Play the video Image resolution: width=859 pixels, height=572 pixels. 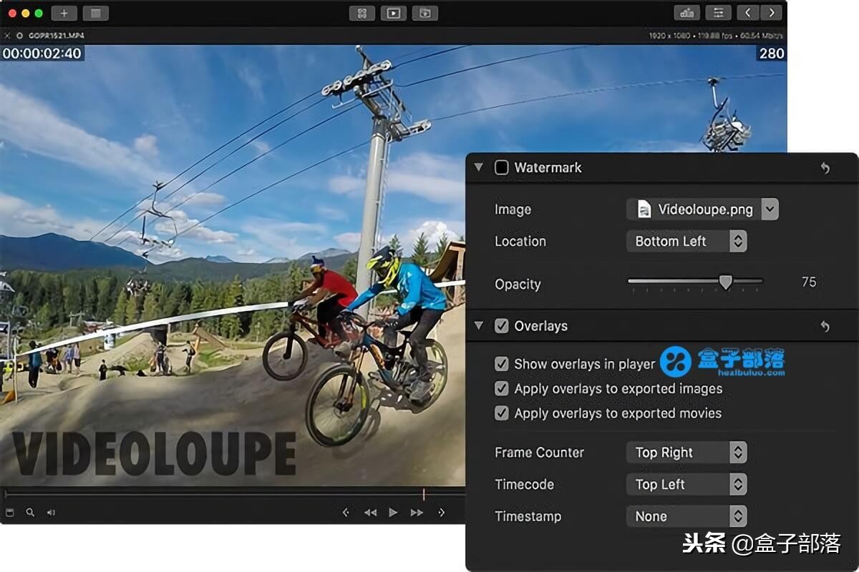click(393, 512)
